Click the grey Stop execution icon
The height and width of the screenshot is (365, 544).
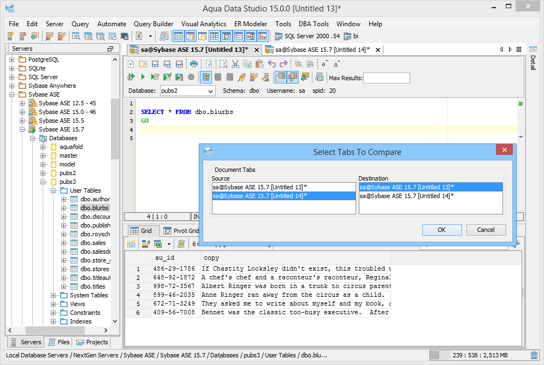click(x=191, y=77)
